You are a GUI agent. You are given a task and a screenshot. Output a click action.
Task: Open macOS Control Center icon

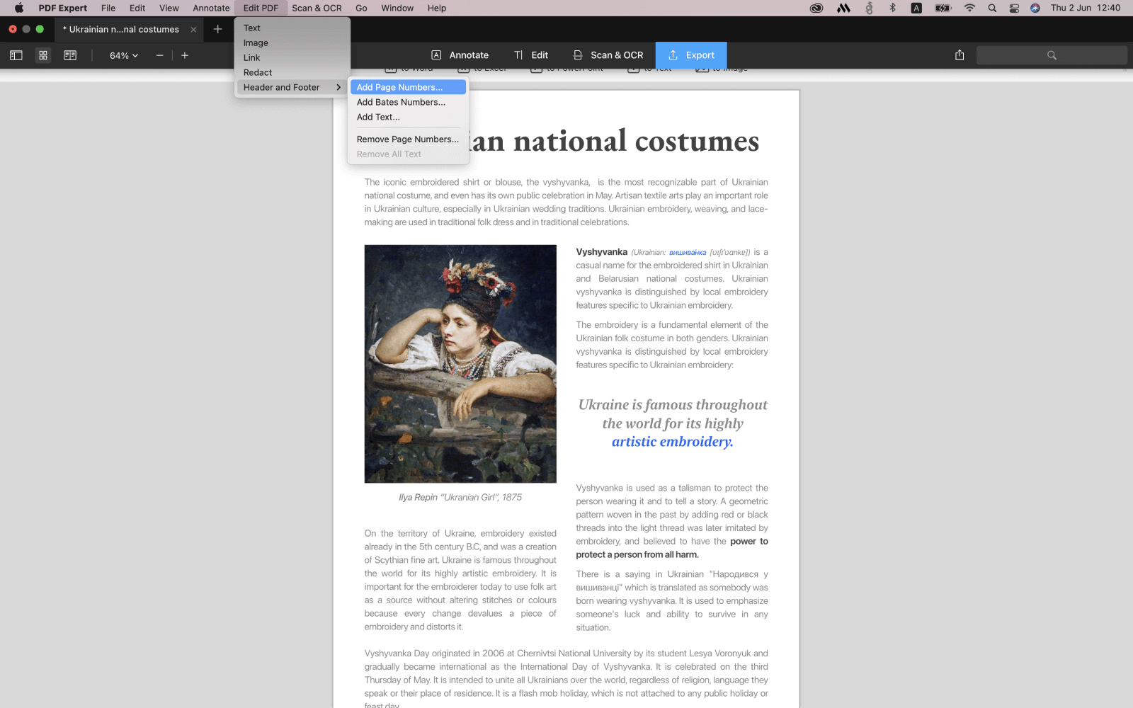pyautogui.click(x=1014, y=8)
